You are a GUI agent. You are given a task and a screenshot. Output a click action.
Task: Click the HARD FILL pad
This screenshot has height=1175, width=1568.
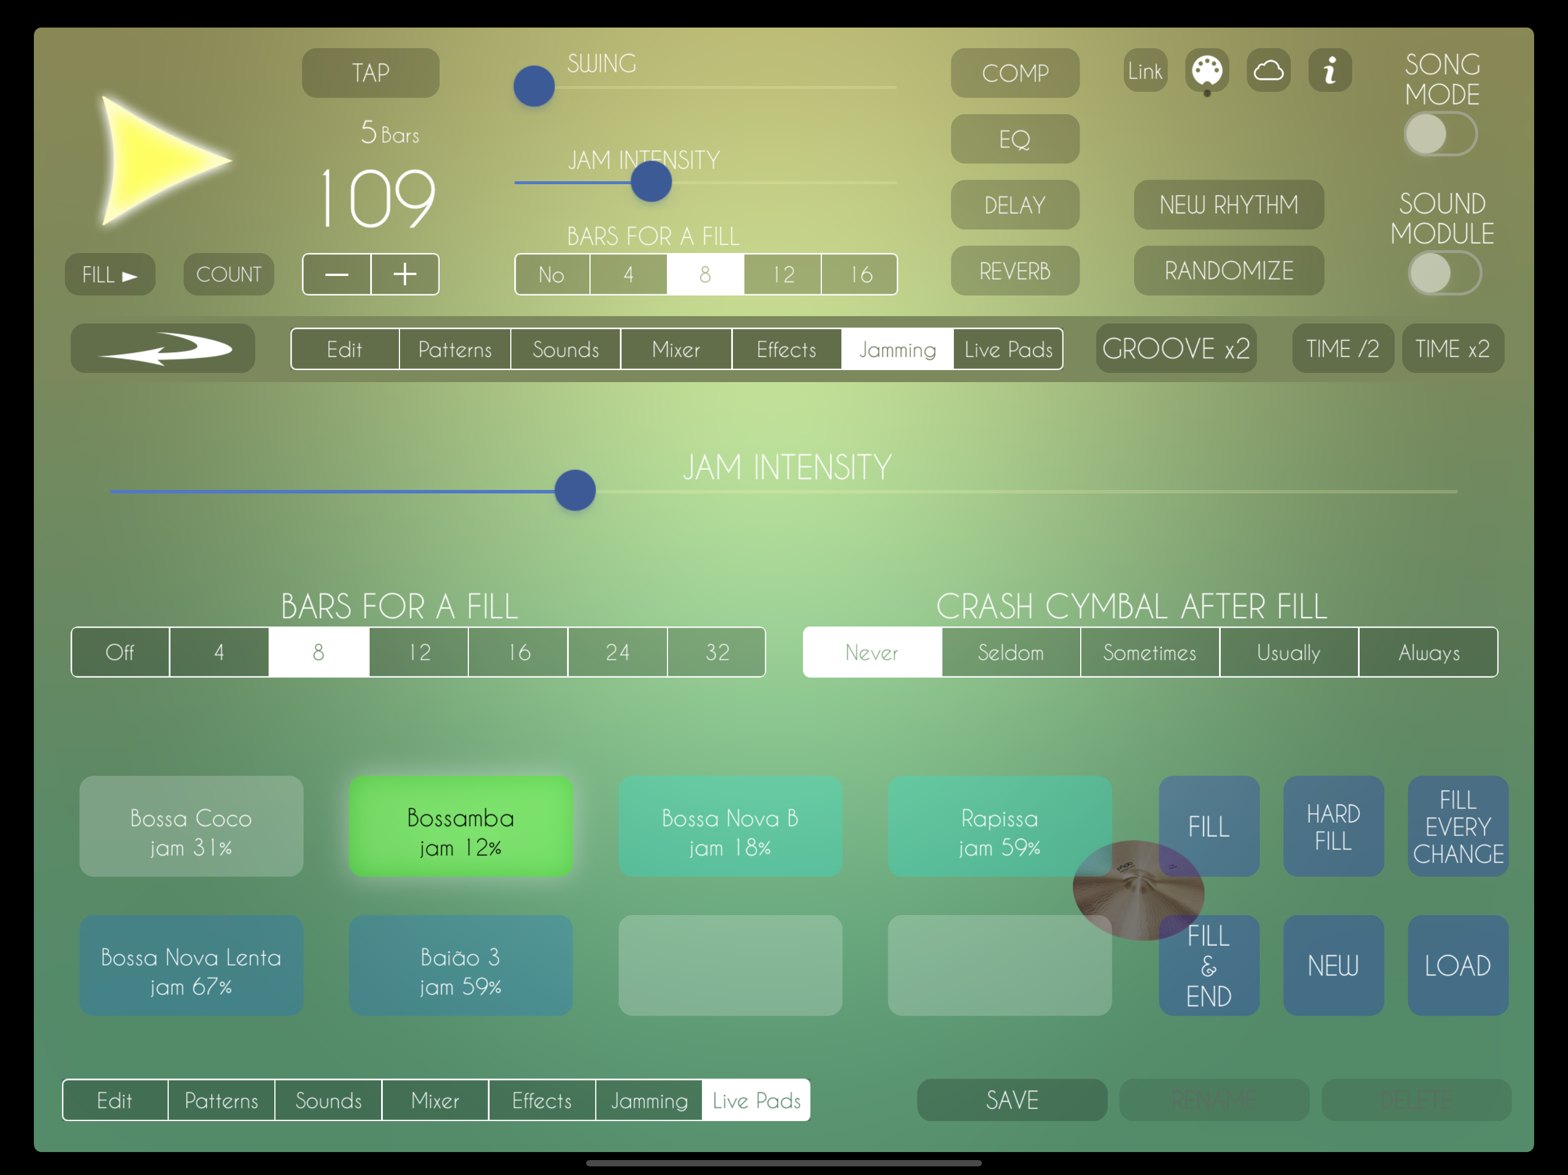[1333, 826]
